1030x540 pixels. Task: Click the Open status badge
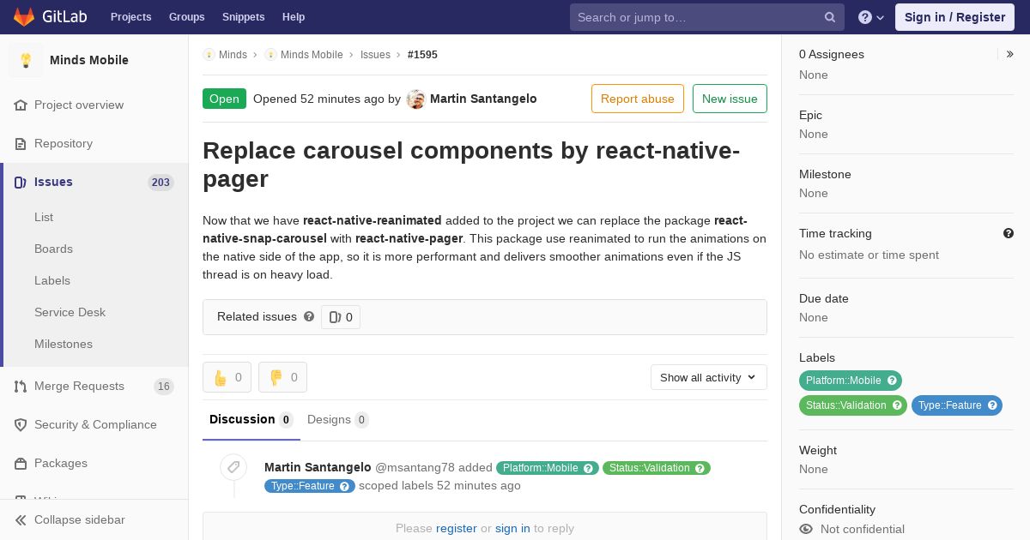point(224,99)
